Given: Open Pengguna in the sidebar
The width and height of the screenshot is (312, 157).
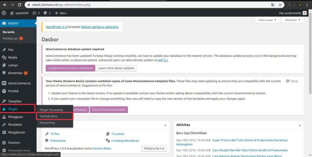Looking at the screenshot, I should (x=15, y=117).
